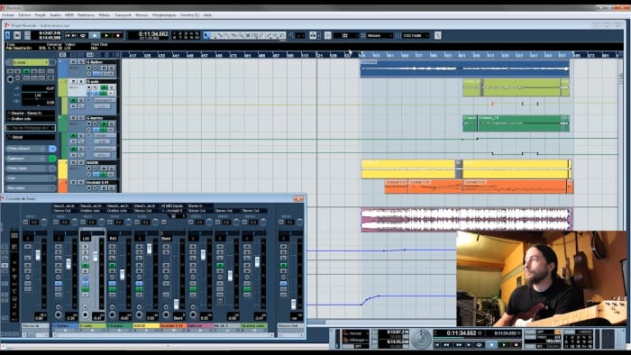This screenshot has height=355, width=631.
Task: Bypass inserts toggle beside Effets d'insert
Action: 52,149
